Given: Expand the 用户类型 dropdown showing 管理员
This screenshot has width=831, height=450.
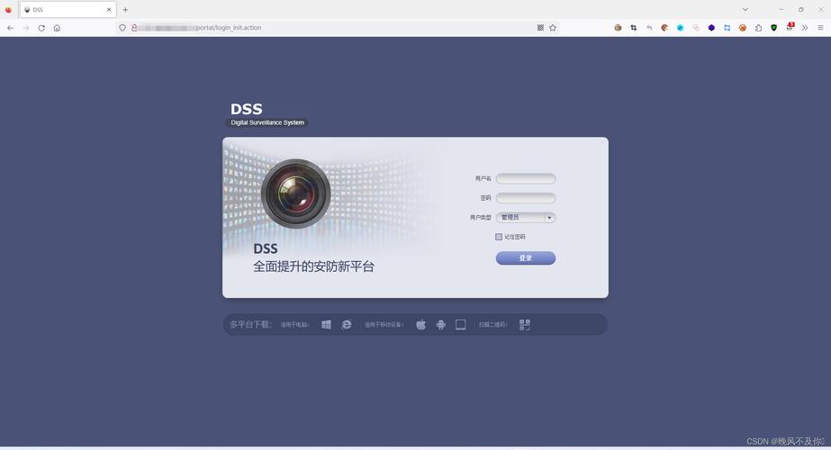Looking at the screenshot, I should 526,218.
